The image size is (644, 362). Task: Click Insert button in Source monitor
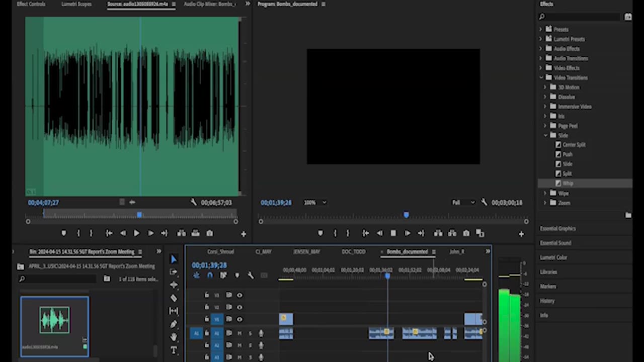tap(182, 233)
